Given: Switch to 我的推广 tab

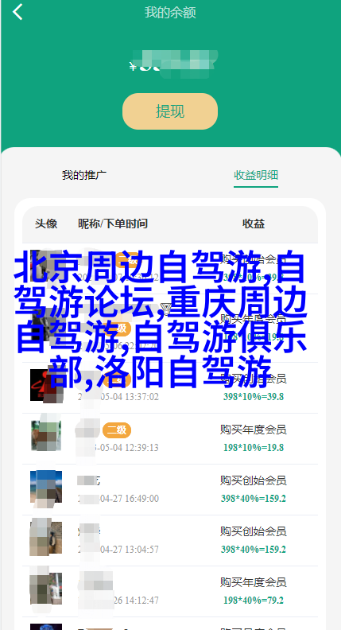Looking at the screenshot, I should tap(84, 175).
